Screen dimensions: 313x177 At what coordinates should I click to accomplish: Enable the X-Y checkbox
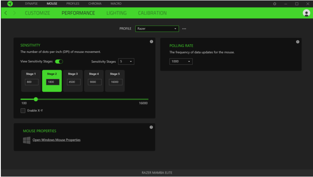pyautogui.click(x=23, y=111)
